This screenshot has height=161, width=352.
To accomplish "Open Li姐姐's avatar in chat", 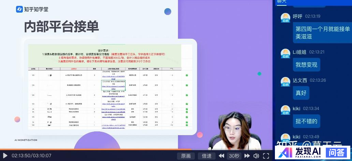I will 285,53.
